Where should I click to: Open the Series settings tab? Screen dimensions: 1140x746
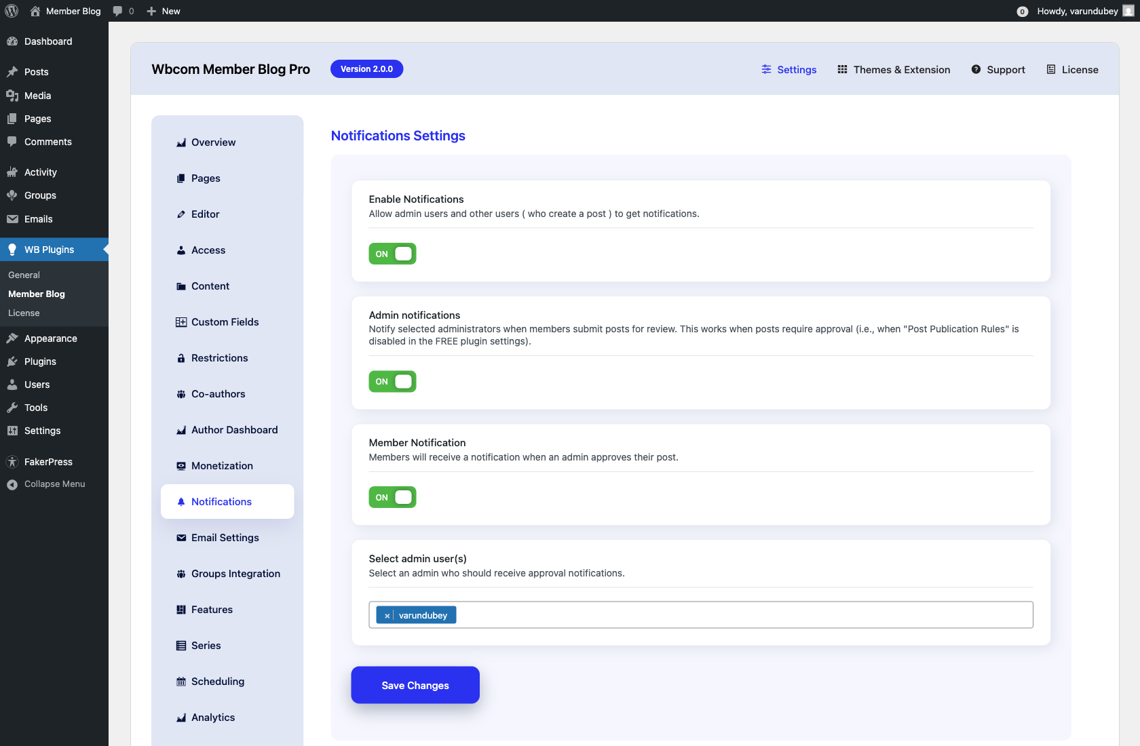coord(227,646)
